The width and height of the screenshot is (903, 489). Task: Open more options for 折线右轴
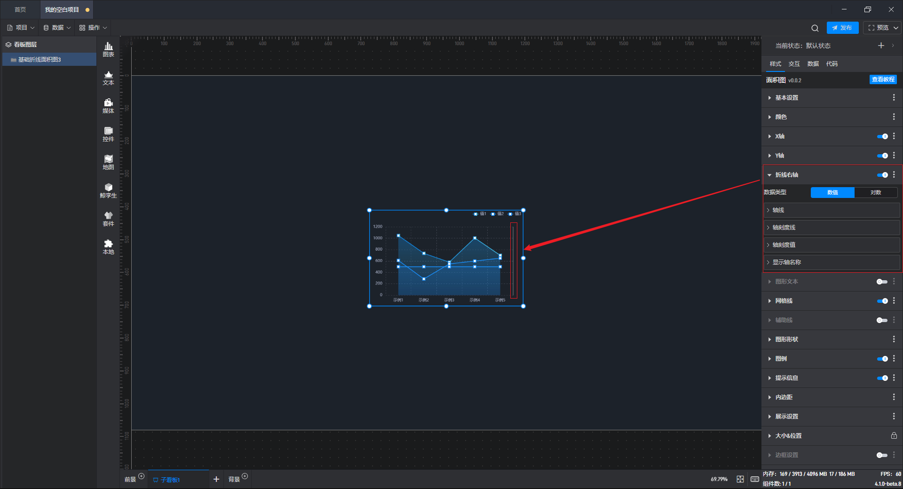point(894,174)
